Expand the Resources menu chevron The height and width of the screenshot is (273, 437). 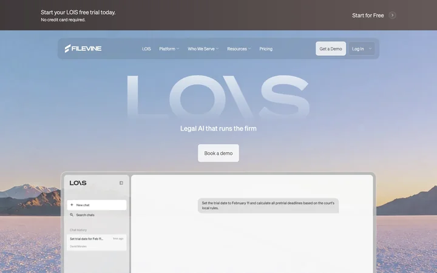[249, 49]
